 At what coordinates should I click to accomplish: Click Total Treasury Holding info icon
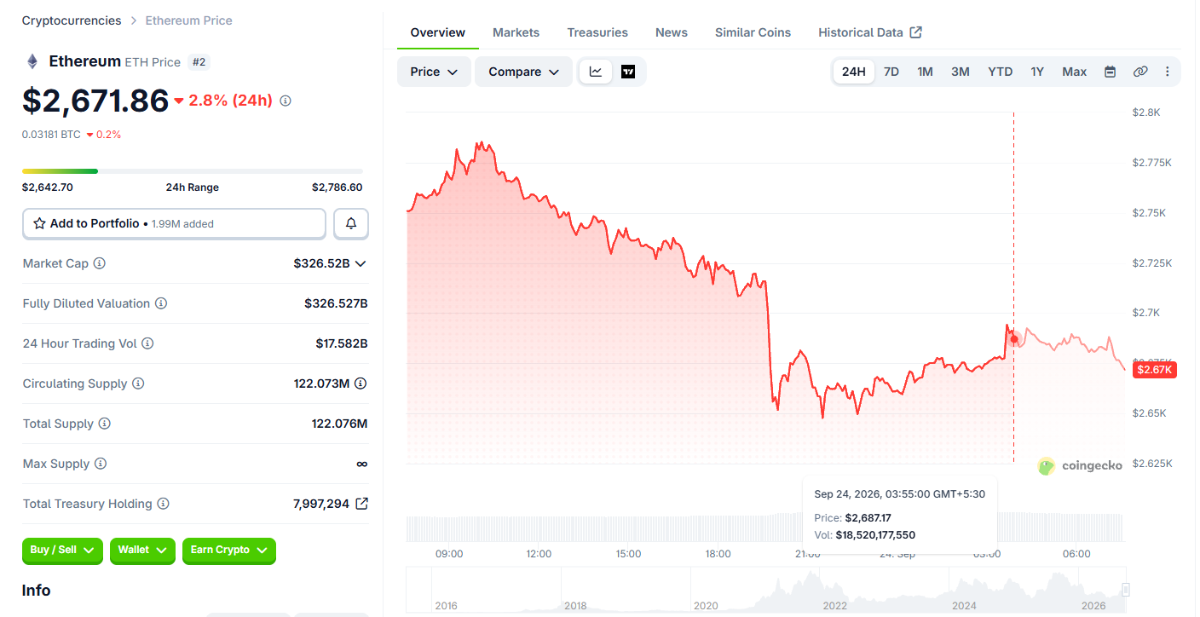click(163, 504)
